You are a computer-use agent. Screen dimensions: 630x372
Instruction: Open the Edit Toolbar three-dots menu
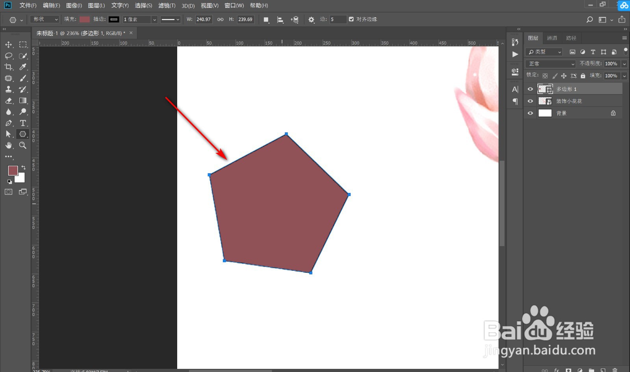[9, 157]
